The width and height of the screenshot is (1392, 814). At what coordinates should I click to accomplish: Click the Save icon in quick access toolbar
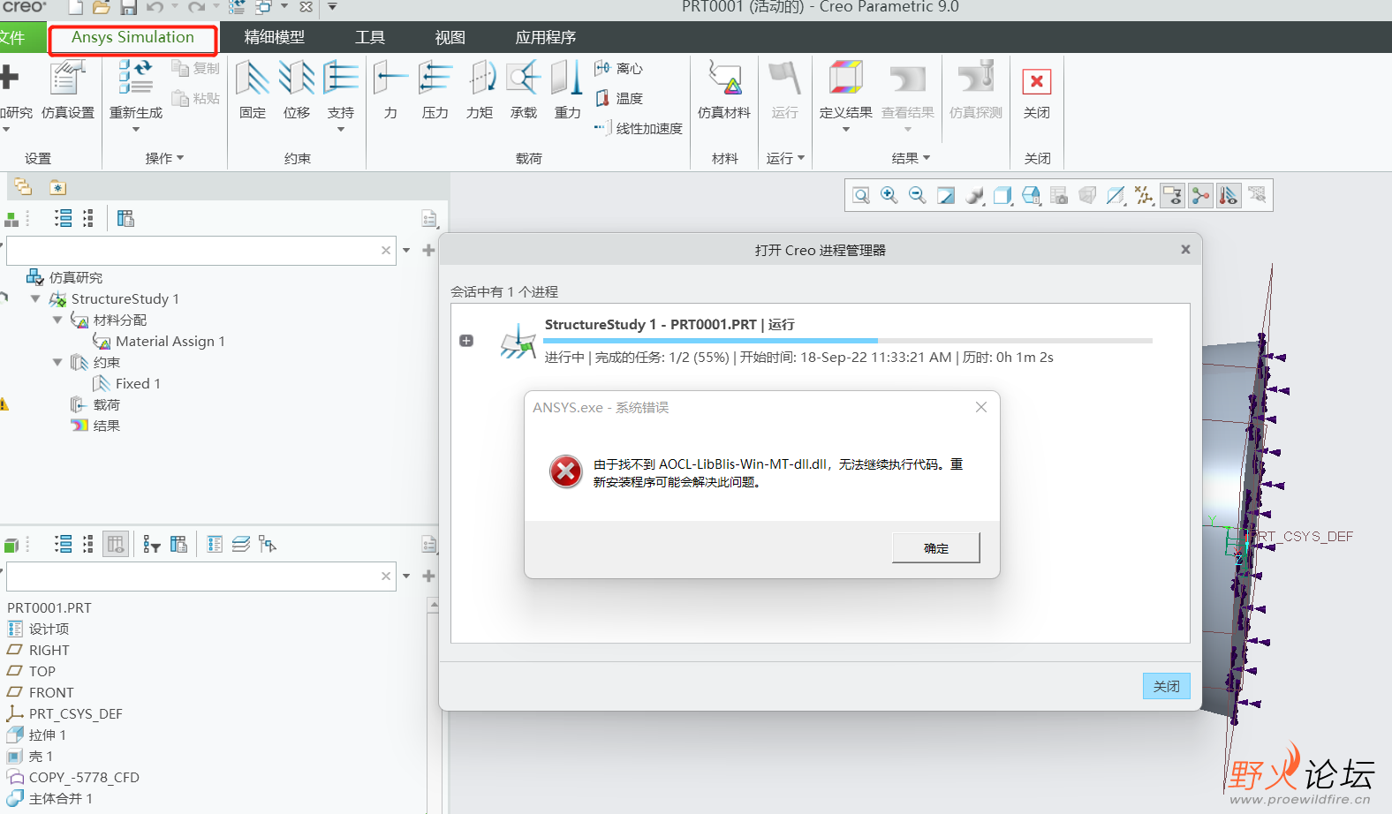tap(129, 8)
